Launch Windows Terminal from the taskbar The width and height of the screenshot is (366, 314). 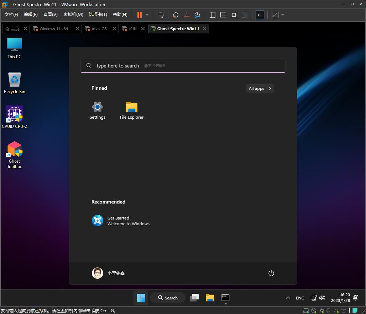pyautogui.click(x=225, y=298)
